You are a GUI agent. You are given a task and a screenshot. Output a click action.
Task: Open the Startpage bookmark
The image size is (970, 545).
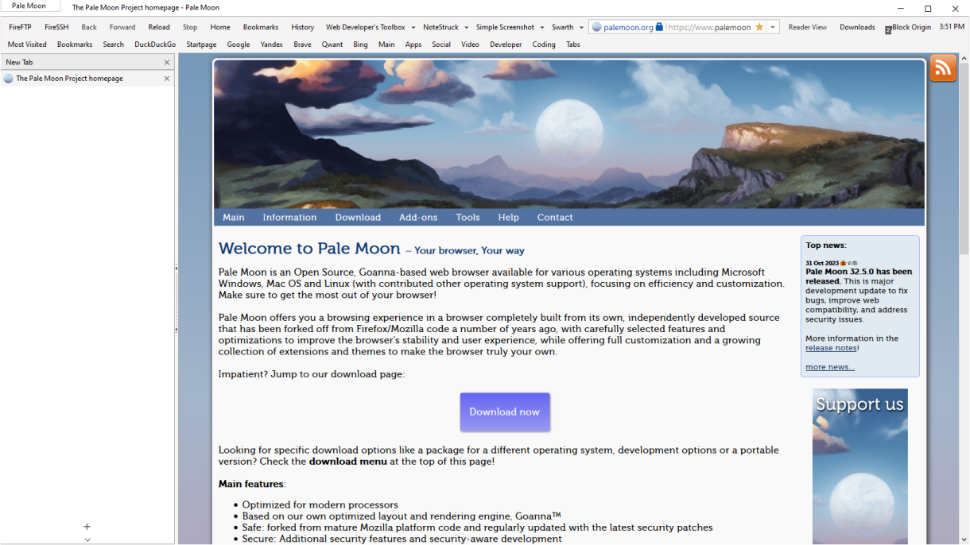[201, 44]
